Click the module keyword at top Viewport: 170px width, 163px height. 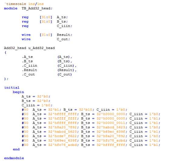click(11, 8)
